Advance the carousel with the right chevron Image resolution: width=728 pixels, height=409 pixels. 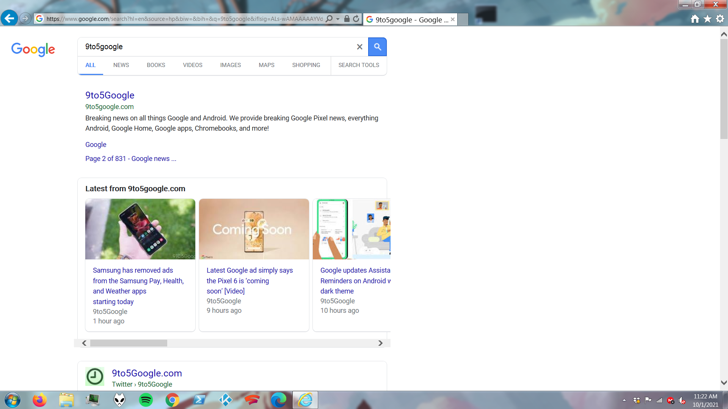coord(380,343)
